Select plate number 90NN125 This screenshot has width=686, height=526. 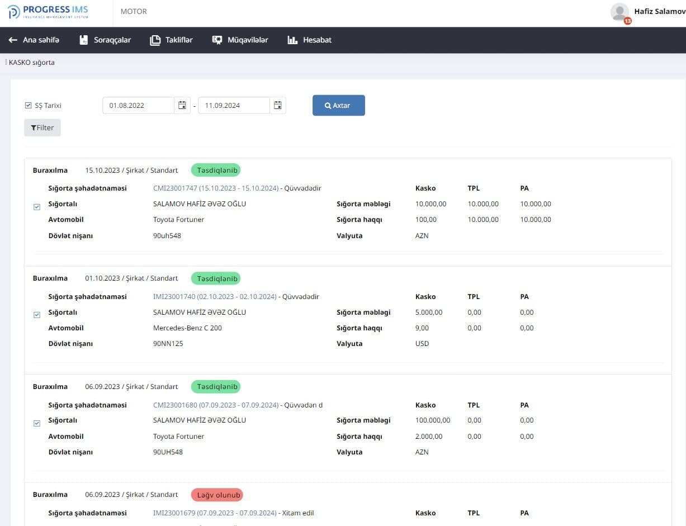click(168, 344)
